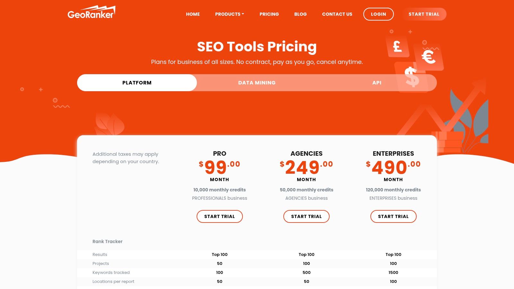Click the GeoRanker logo
Screen dimensions: 514x289
coord(91,13)
